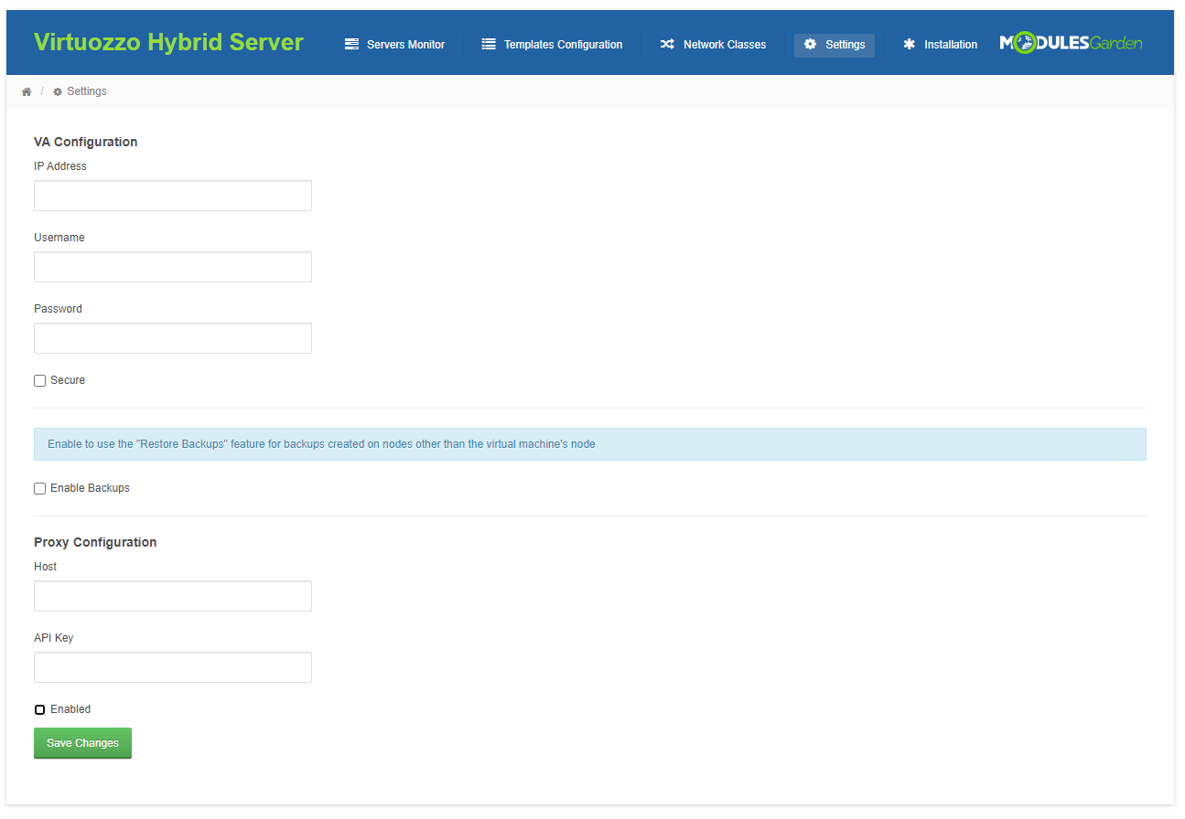Click the Virtuozzo Hybrid Server title
The width and height of the screenshot is (1185, 819).
pos(168,42)
